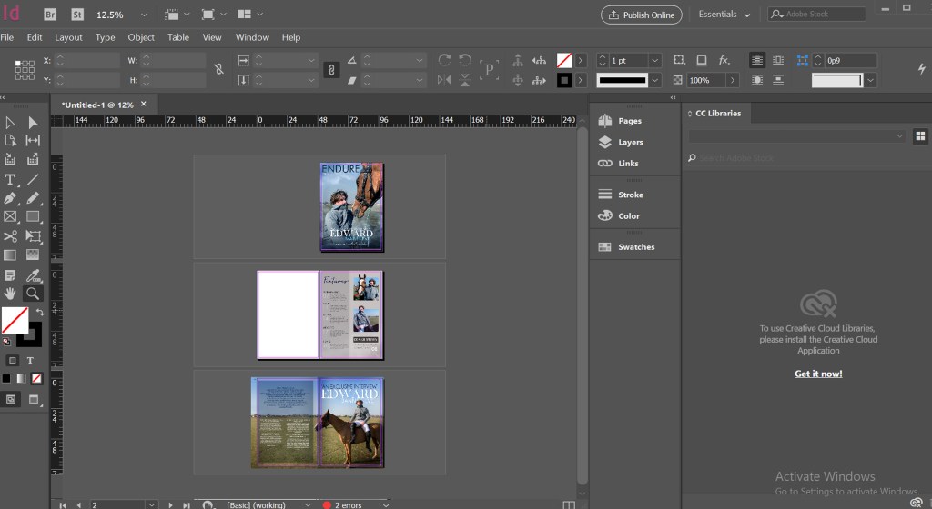The image size is (932, 509).
Task: Click the fill color swatch in toolbox
Action: click(x=14, y=320)
